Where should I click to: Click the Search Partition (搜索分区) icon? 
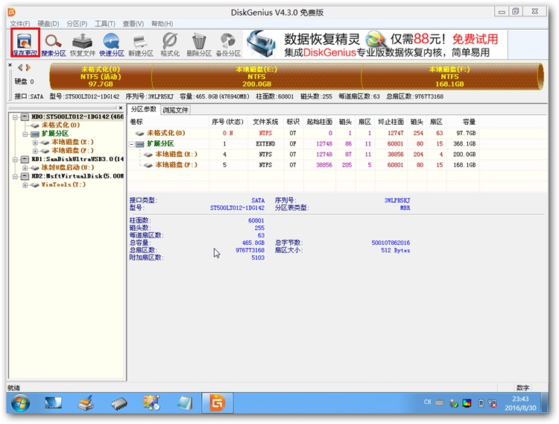(x=54, y=44)
